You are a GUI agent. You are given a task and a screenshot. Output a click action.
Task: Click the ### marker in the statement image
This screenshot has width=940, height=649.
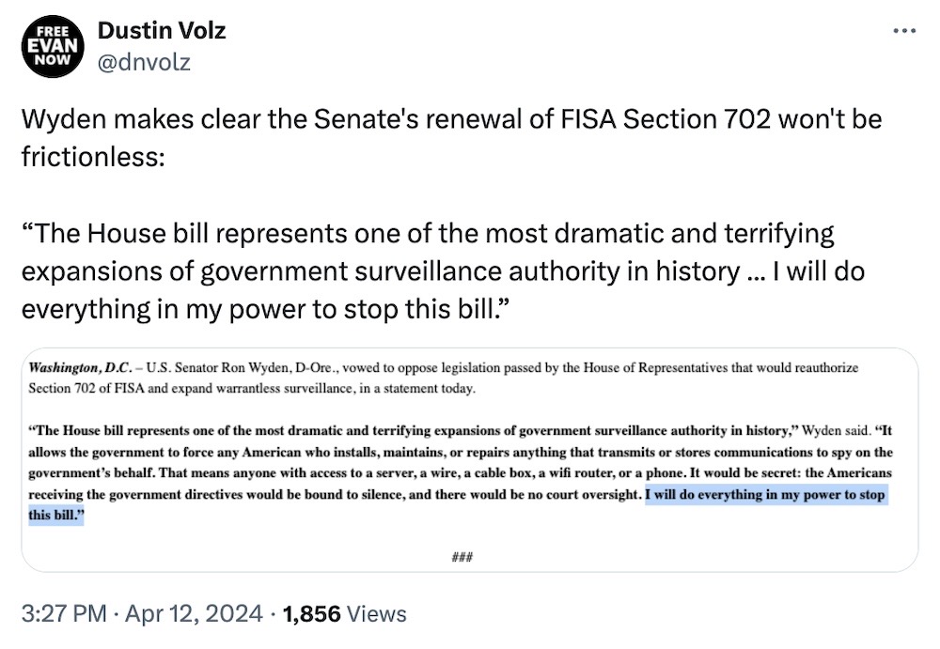[x=462, y=556]
